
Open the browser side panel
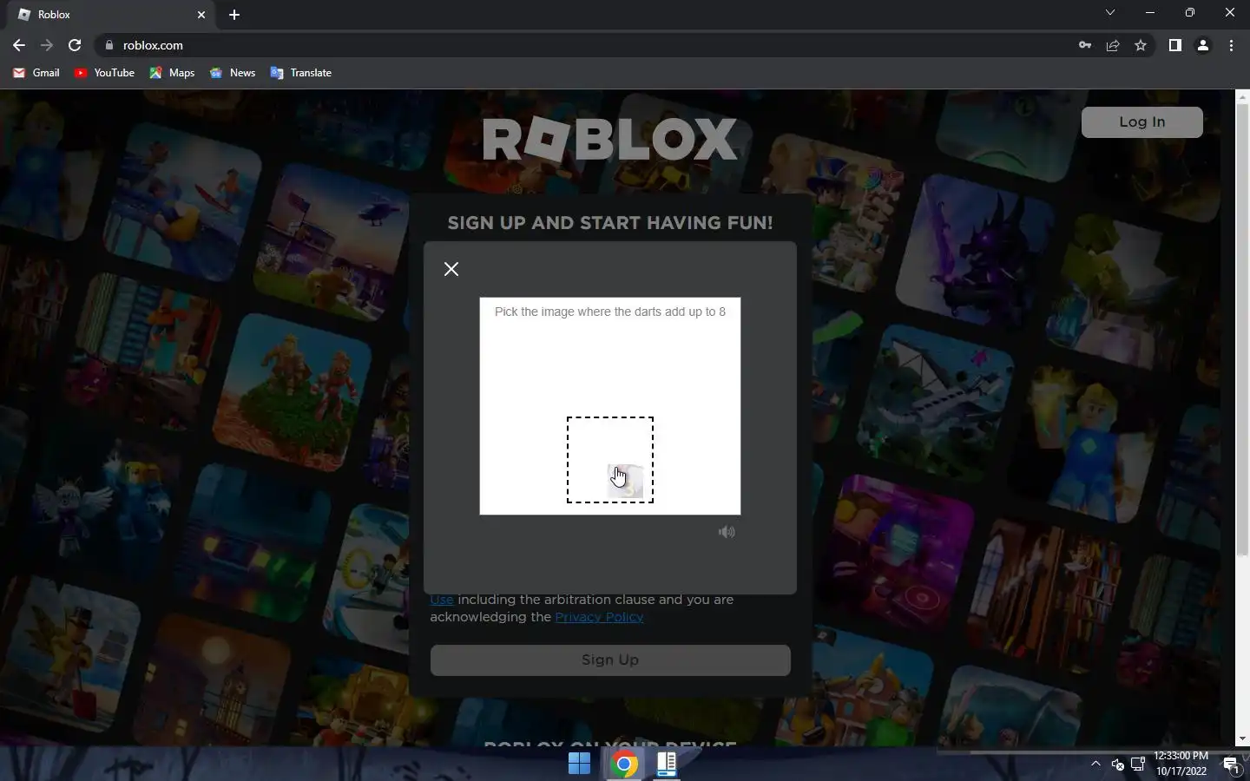click(1174, 45)
